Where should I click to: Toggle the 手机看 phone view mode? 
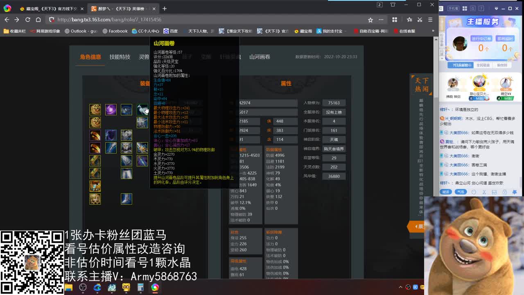pyautogui.click(x=453, y=8)
